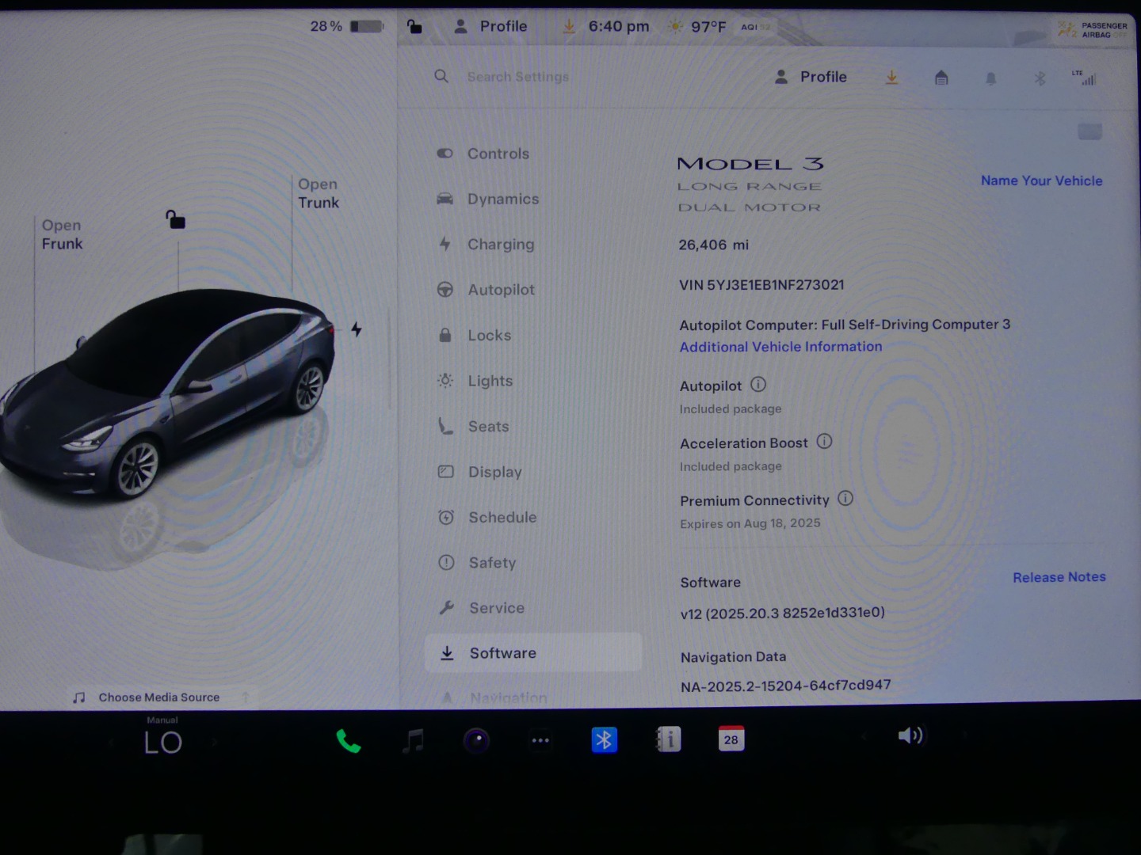Tap the LO cabin temperature setting
Viewport: 1141px width, 855px height.
(163, 742)
